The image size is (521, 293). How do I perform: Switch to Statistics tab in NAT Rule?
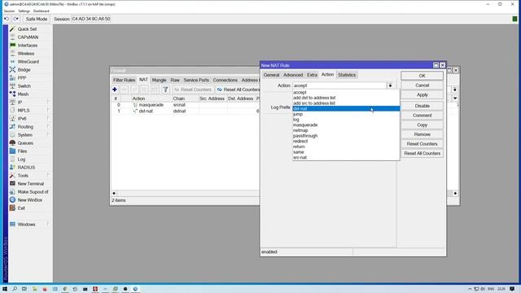347,75
